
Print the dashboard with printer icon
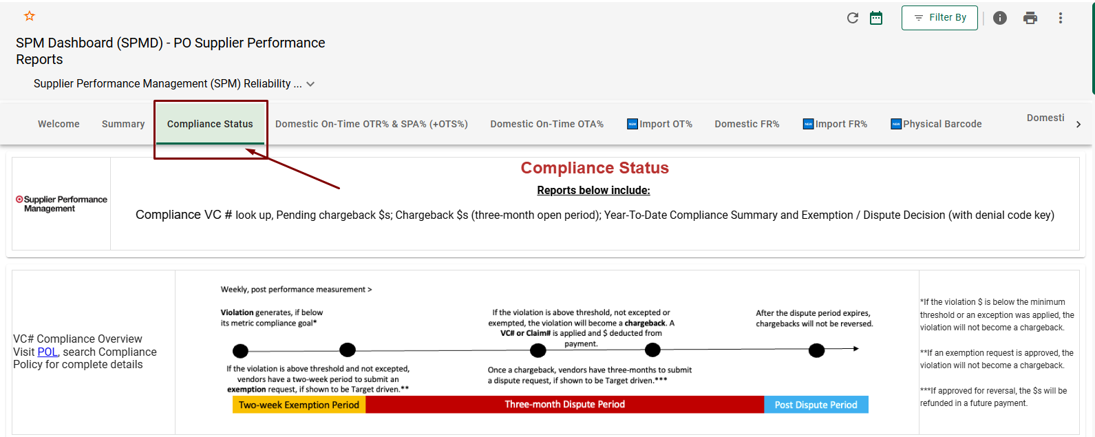click(1030, 18)
